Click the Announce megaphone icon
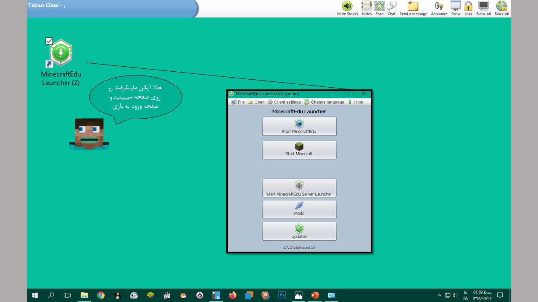This screenshot has width=538, height=302. click(x=439, y=6)
